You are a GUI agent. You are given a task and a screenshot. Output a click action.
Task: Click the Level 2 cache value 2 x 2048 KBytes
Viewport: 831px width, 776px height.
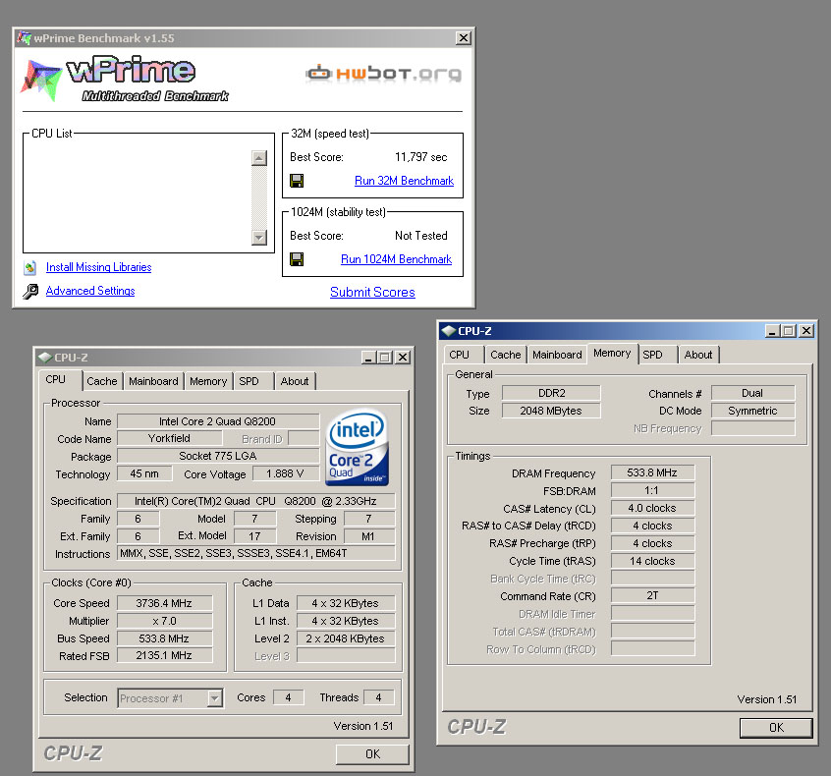click(346, 638)
